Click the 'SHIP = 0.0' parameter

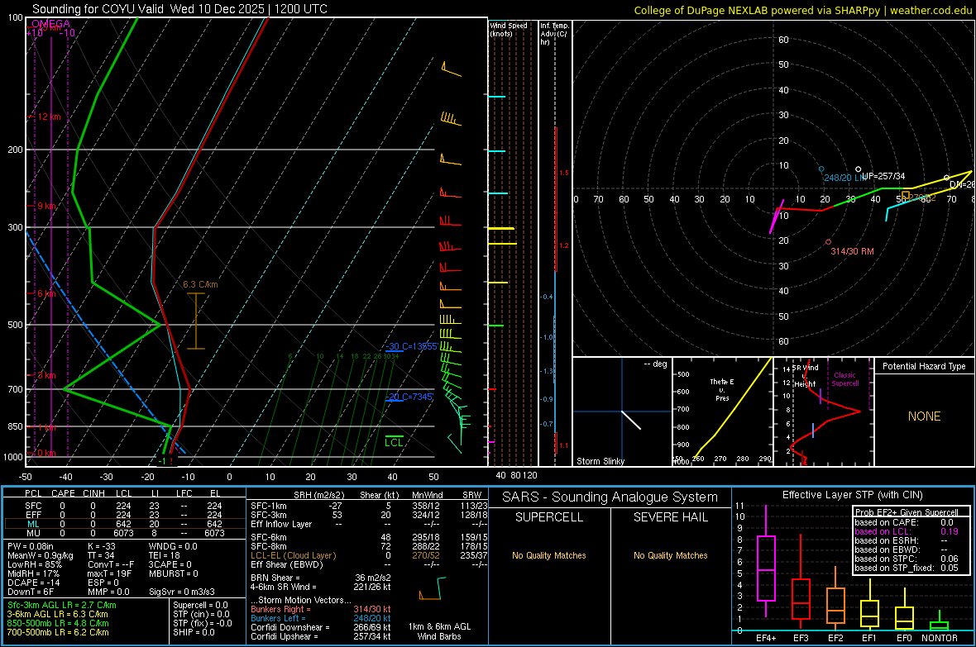click(194, 632)
